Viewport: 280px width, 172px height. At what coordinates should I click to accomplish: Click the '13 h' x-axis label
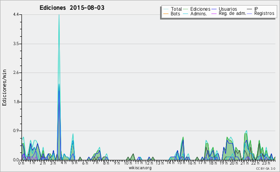(x=160, y=163)
